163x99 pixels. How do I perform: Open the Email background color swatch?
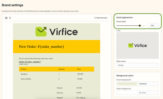coord(127,84)
